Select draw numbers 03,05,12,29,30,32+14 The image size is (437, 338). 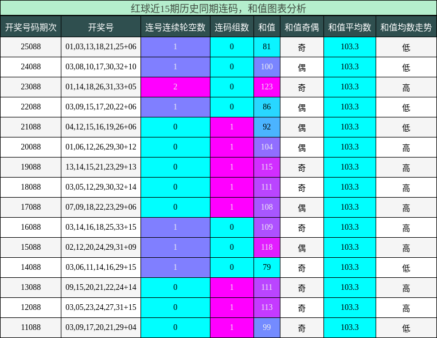click(x=101, y=187)
